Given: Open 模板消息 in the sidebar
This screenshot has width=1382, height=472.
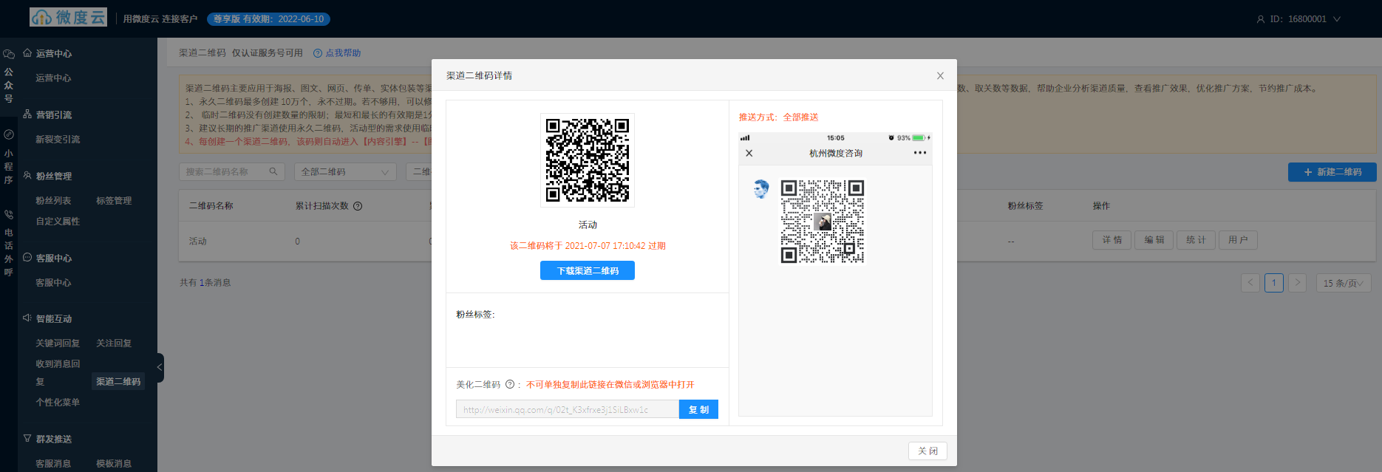Looking at the screenshot, I should tap(114, 464).
